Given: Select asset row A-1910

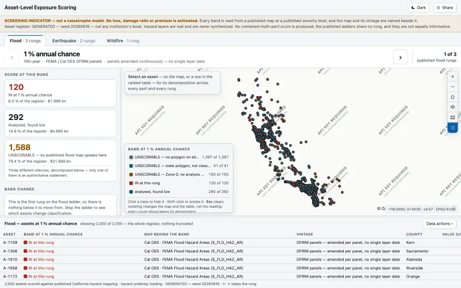Looking at the screenshot, I should (x=230, y=260).
